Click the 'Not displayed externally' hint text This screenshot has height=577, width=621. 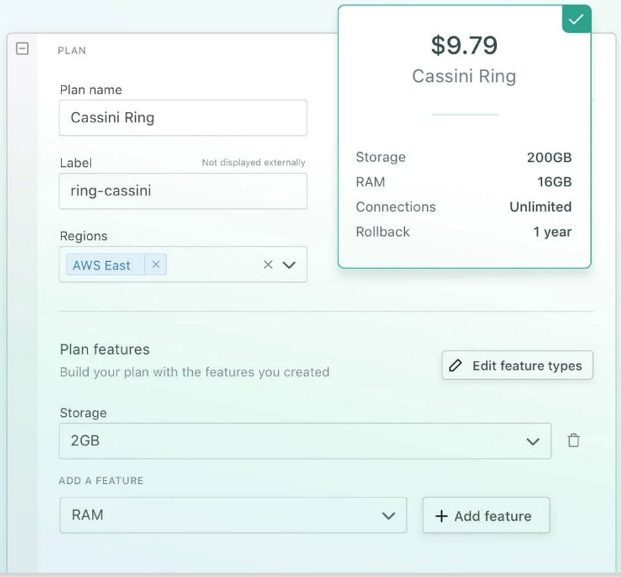(254, 162)
